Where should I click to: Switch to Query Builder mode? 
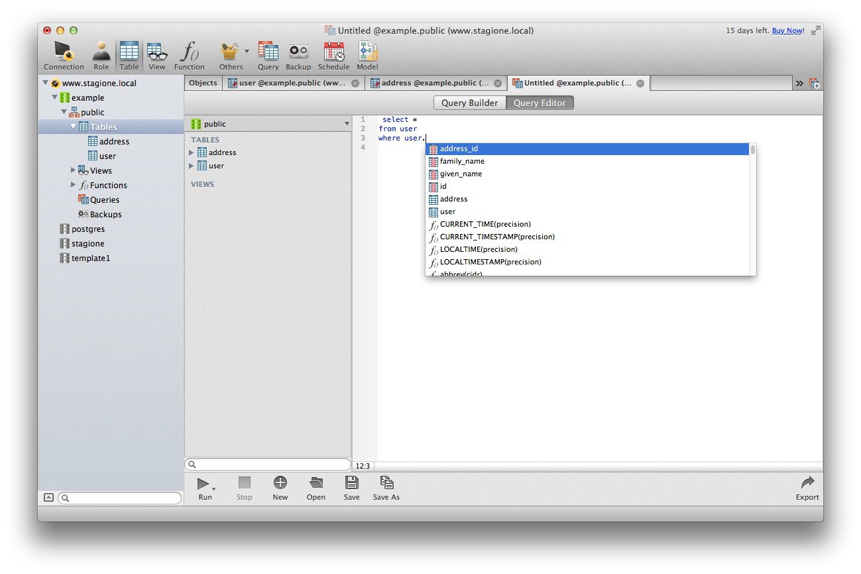tap(469, 103)
